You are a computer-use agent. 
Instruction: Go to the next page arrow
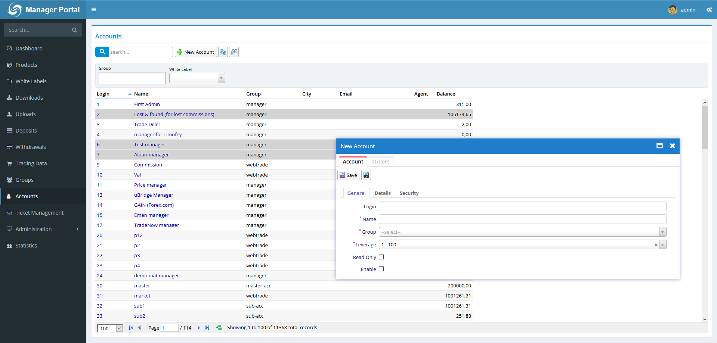(199, 328)
